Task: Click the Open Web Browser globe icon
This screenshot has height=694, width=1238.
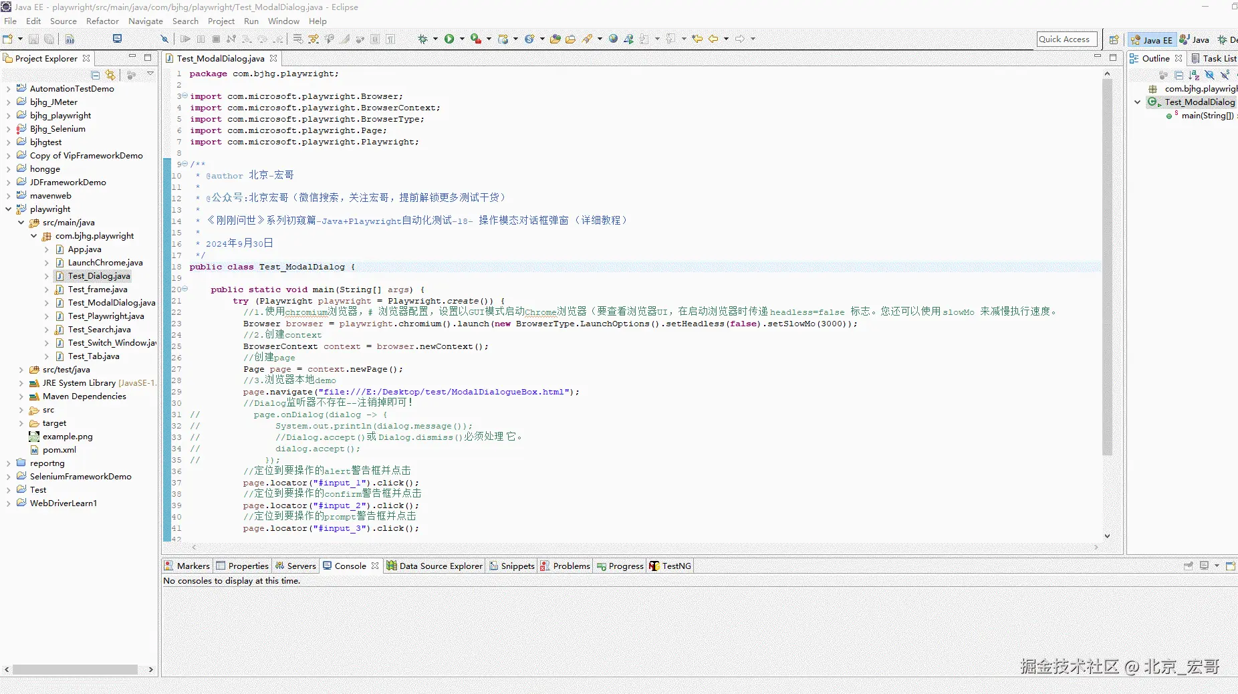Action: pyautogui.click(x=613, y=39)
